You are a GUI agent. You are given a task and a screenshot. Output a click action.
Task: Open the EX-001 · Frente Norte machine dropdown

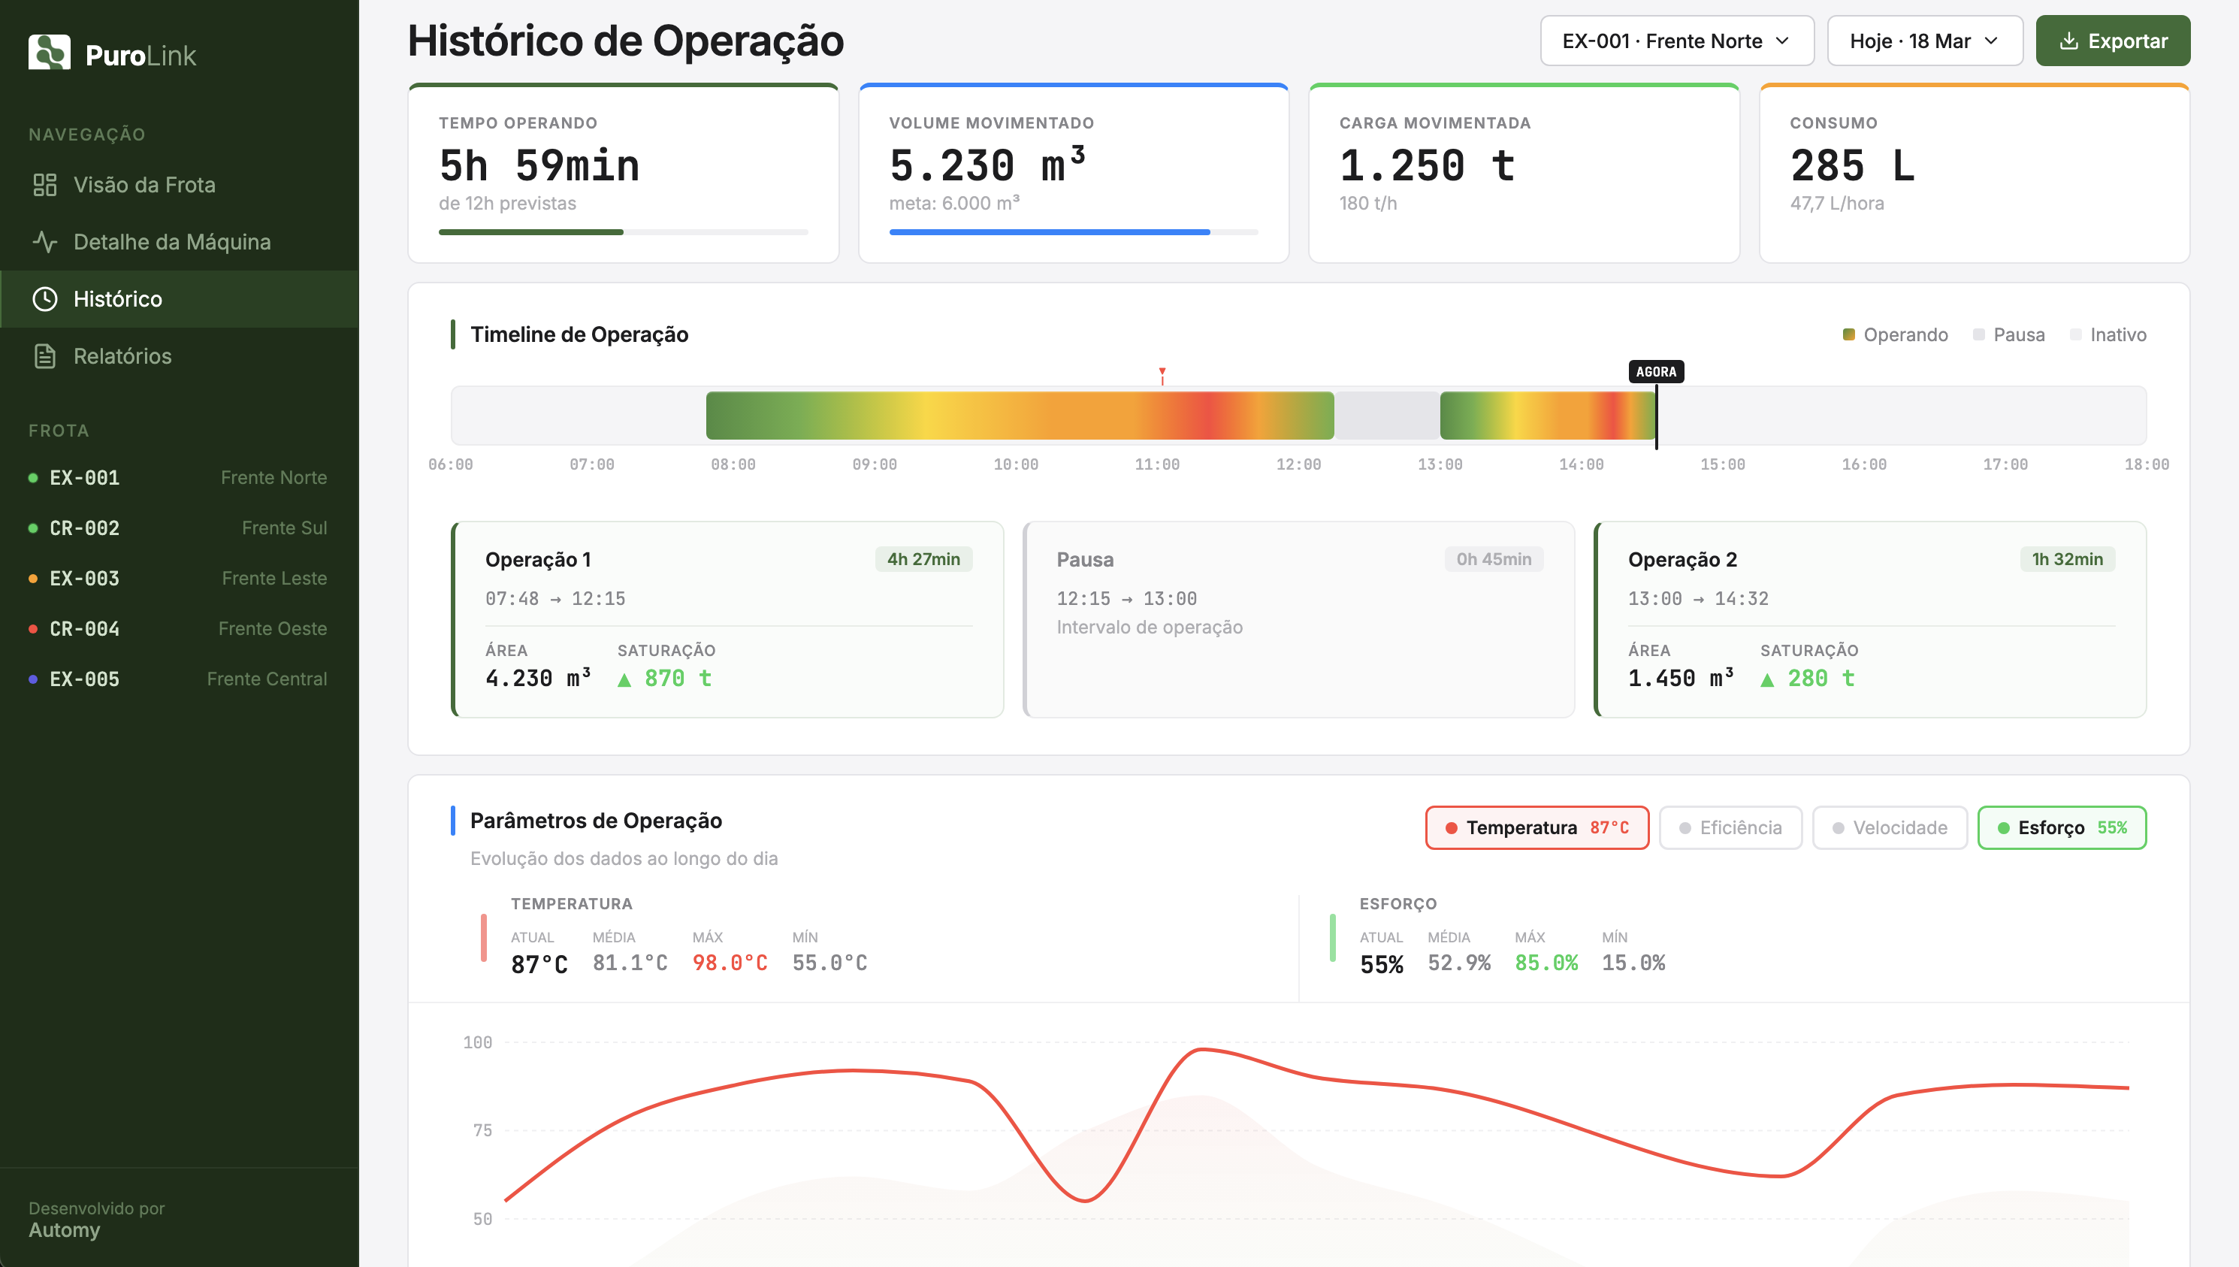click(1676, 41)
